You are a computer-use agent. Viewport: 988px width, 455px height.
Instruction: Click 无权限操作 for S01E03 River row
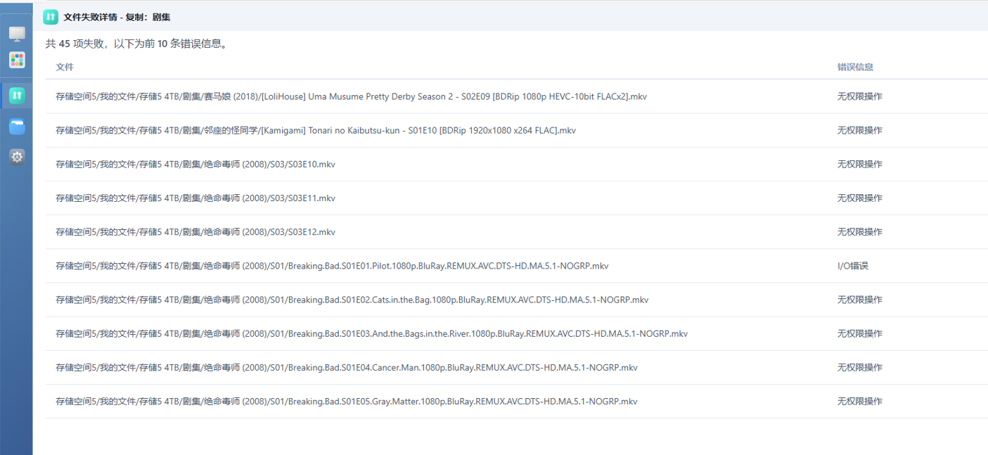(x=859, y=333)
